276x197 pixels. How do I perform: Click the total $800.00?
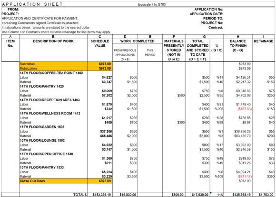coord(177,195)
